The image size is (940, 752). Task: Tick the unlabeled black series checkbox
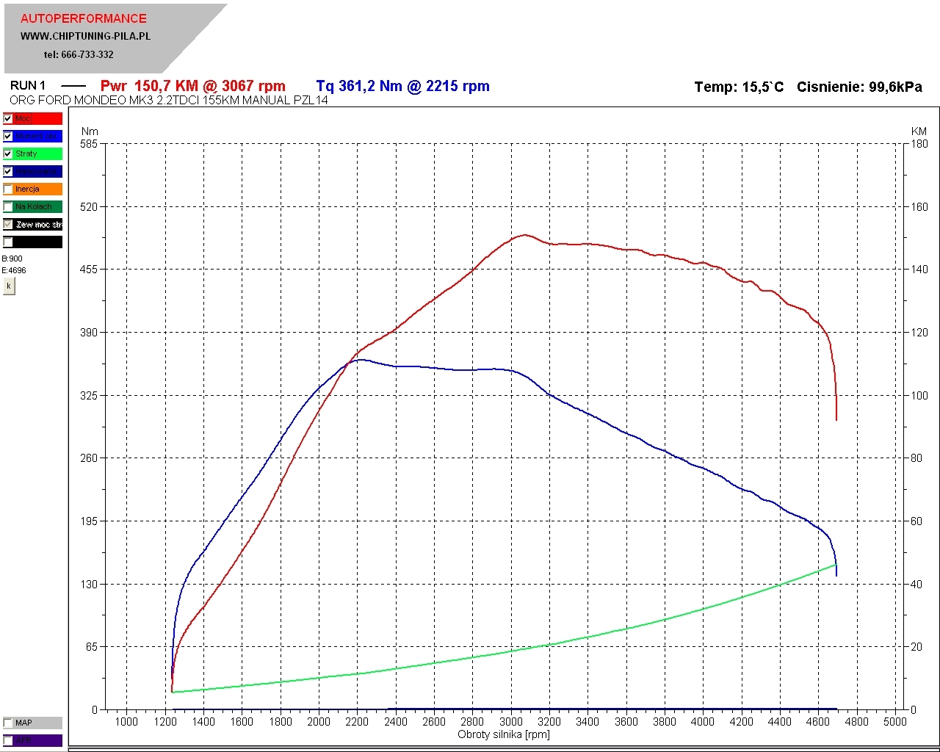tap(8, 242)
